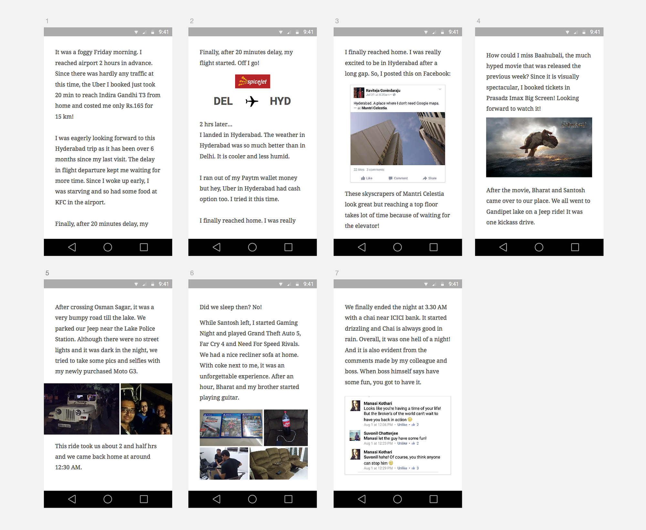Open the Baahubali movie poster image
Image resolution: width=646 pixels, height=530 pixels.
click(x=539, y=147)
